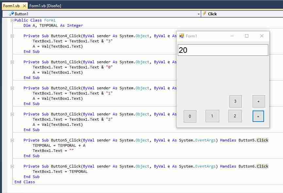
Task: Close the running Form1 window
Action: pos(262,36)
